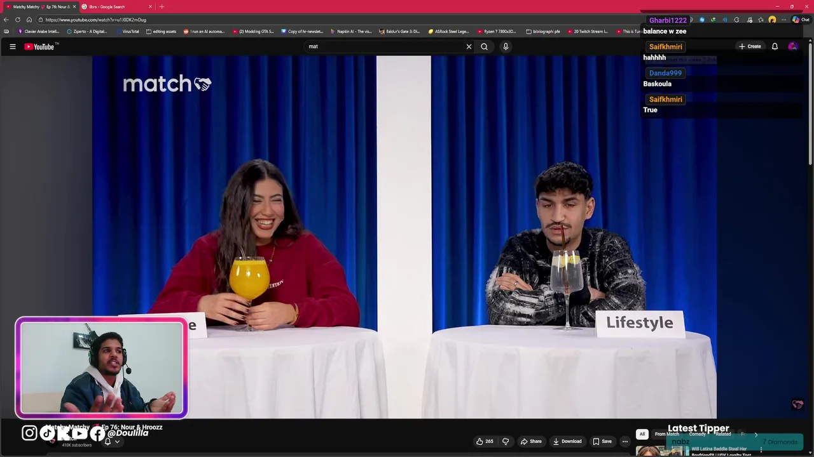The image size is (814, 457).
Task: Open the 'editing assets' bookmarks folder
Action: coord(161,31)
